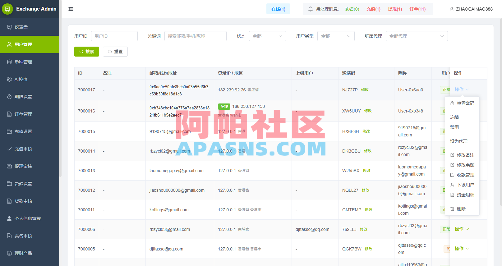Click the 充值审核 checkmark icon
Image resolution: width=502 pixels, height=266 pixels.
point(9,149)
